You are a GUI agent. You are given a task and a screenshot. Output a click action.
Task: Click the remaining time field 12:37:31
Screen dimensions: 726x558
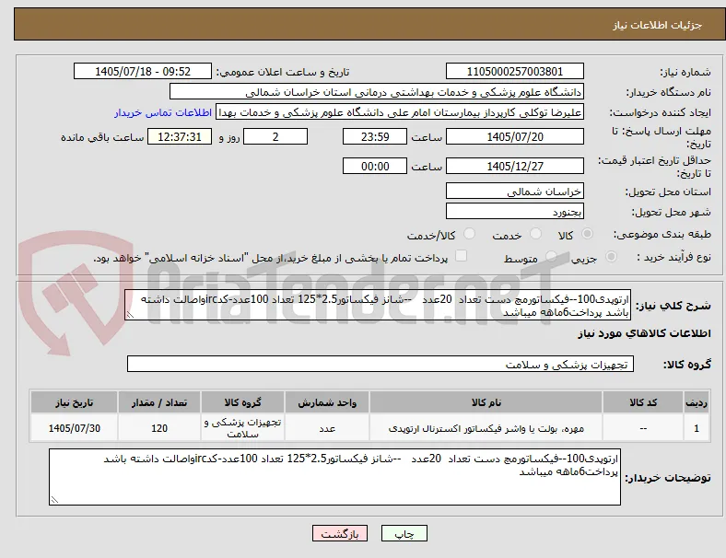(x=180, y=136)
